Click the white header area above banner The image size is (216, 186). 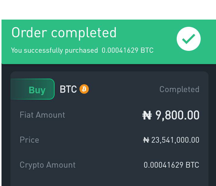click(108, 10)
